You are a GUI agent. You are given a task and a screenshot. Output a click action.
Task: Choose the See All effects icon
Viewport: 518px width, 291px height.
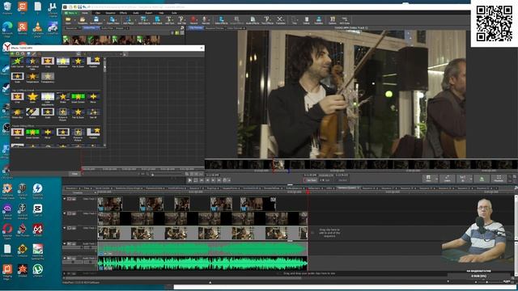93,112
